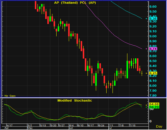Click the 6/24 date label
The image size is (167, 130).
pos(101,126)
